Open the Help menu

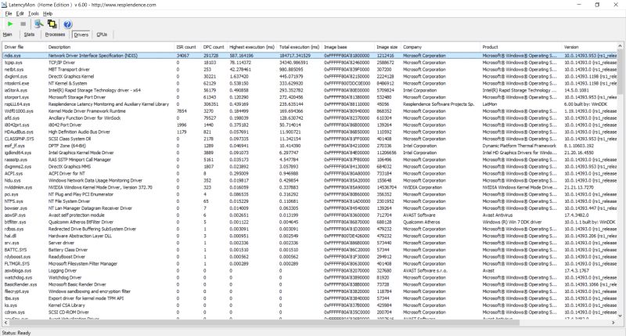48,13
